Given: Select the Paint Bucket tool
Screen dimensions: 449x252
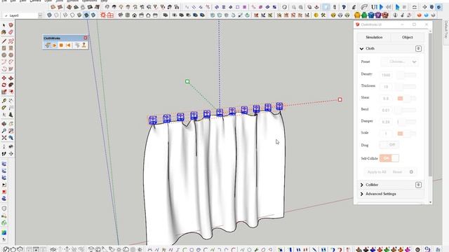Looking at the screenshot, I should point(4,32).
